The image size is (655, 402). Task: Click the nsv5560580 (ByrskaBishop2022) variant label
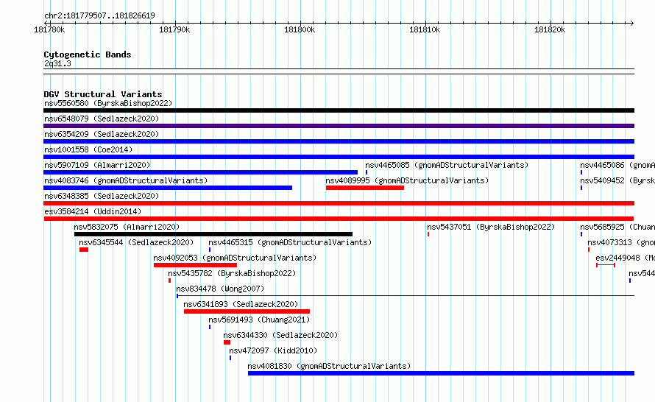coord(108,103)
